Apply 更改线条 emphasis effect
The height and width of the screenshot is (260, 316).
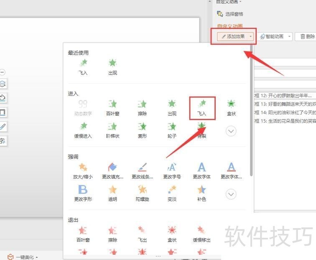click(x=142, y=171)
